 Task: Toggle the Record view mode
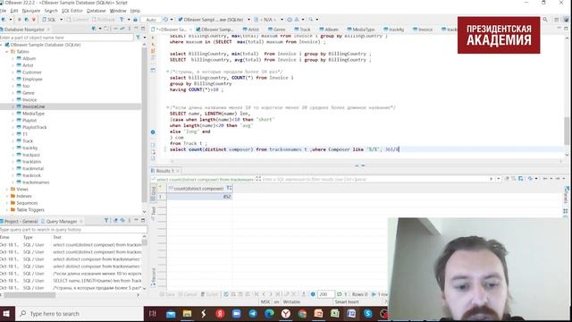tap(154, 276)
